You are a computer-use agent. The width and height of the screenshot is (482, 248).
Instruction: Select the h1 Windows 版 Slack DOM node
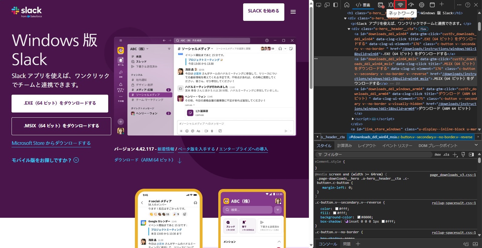click(405, 13)
